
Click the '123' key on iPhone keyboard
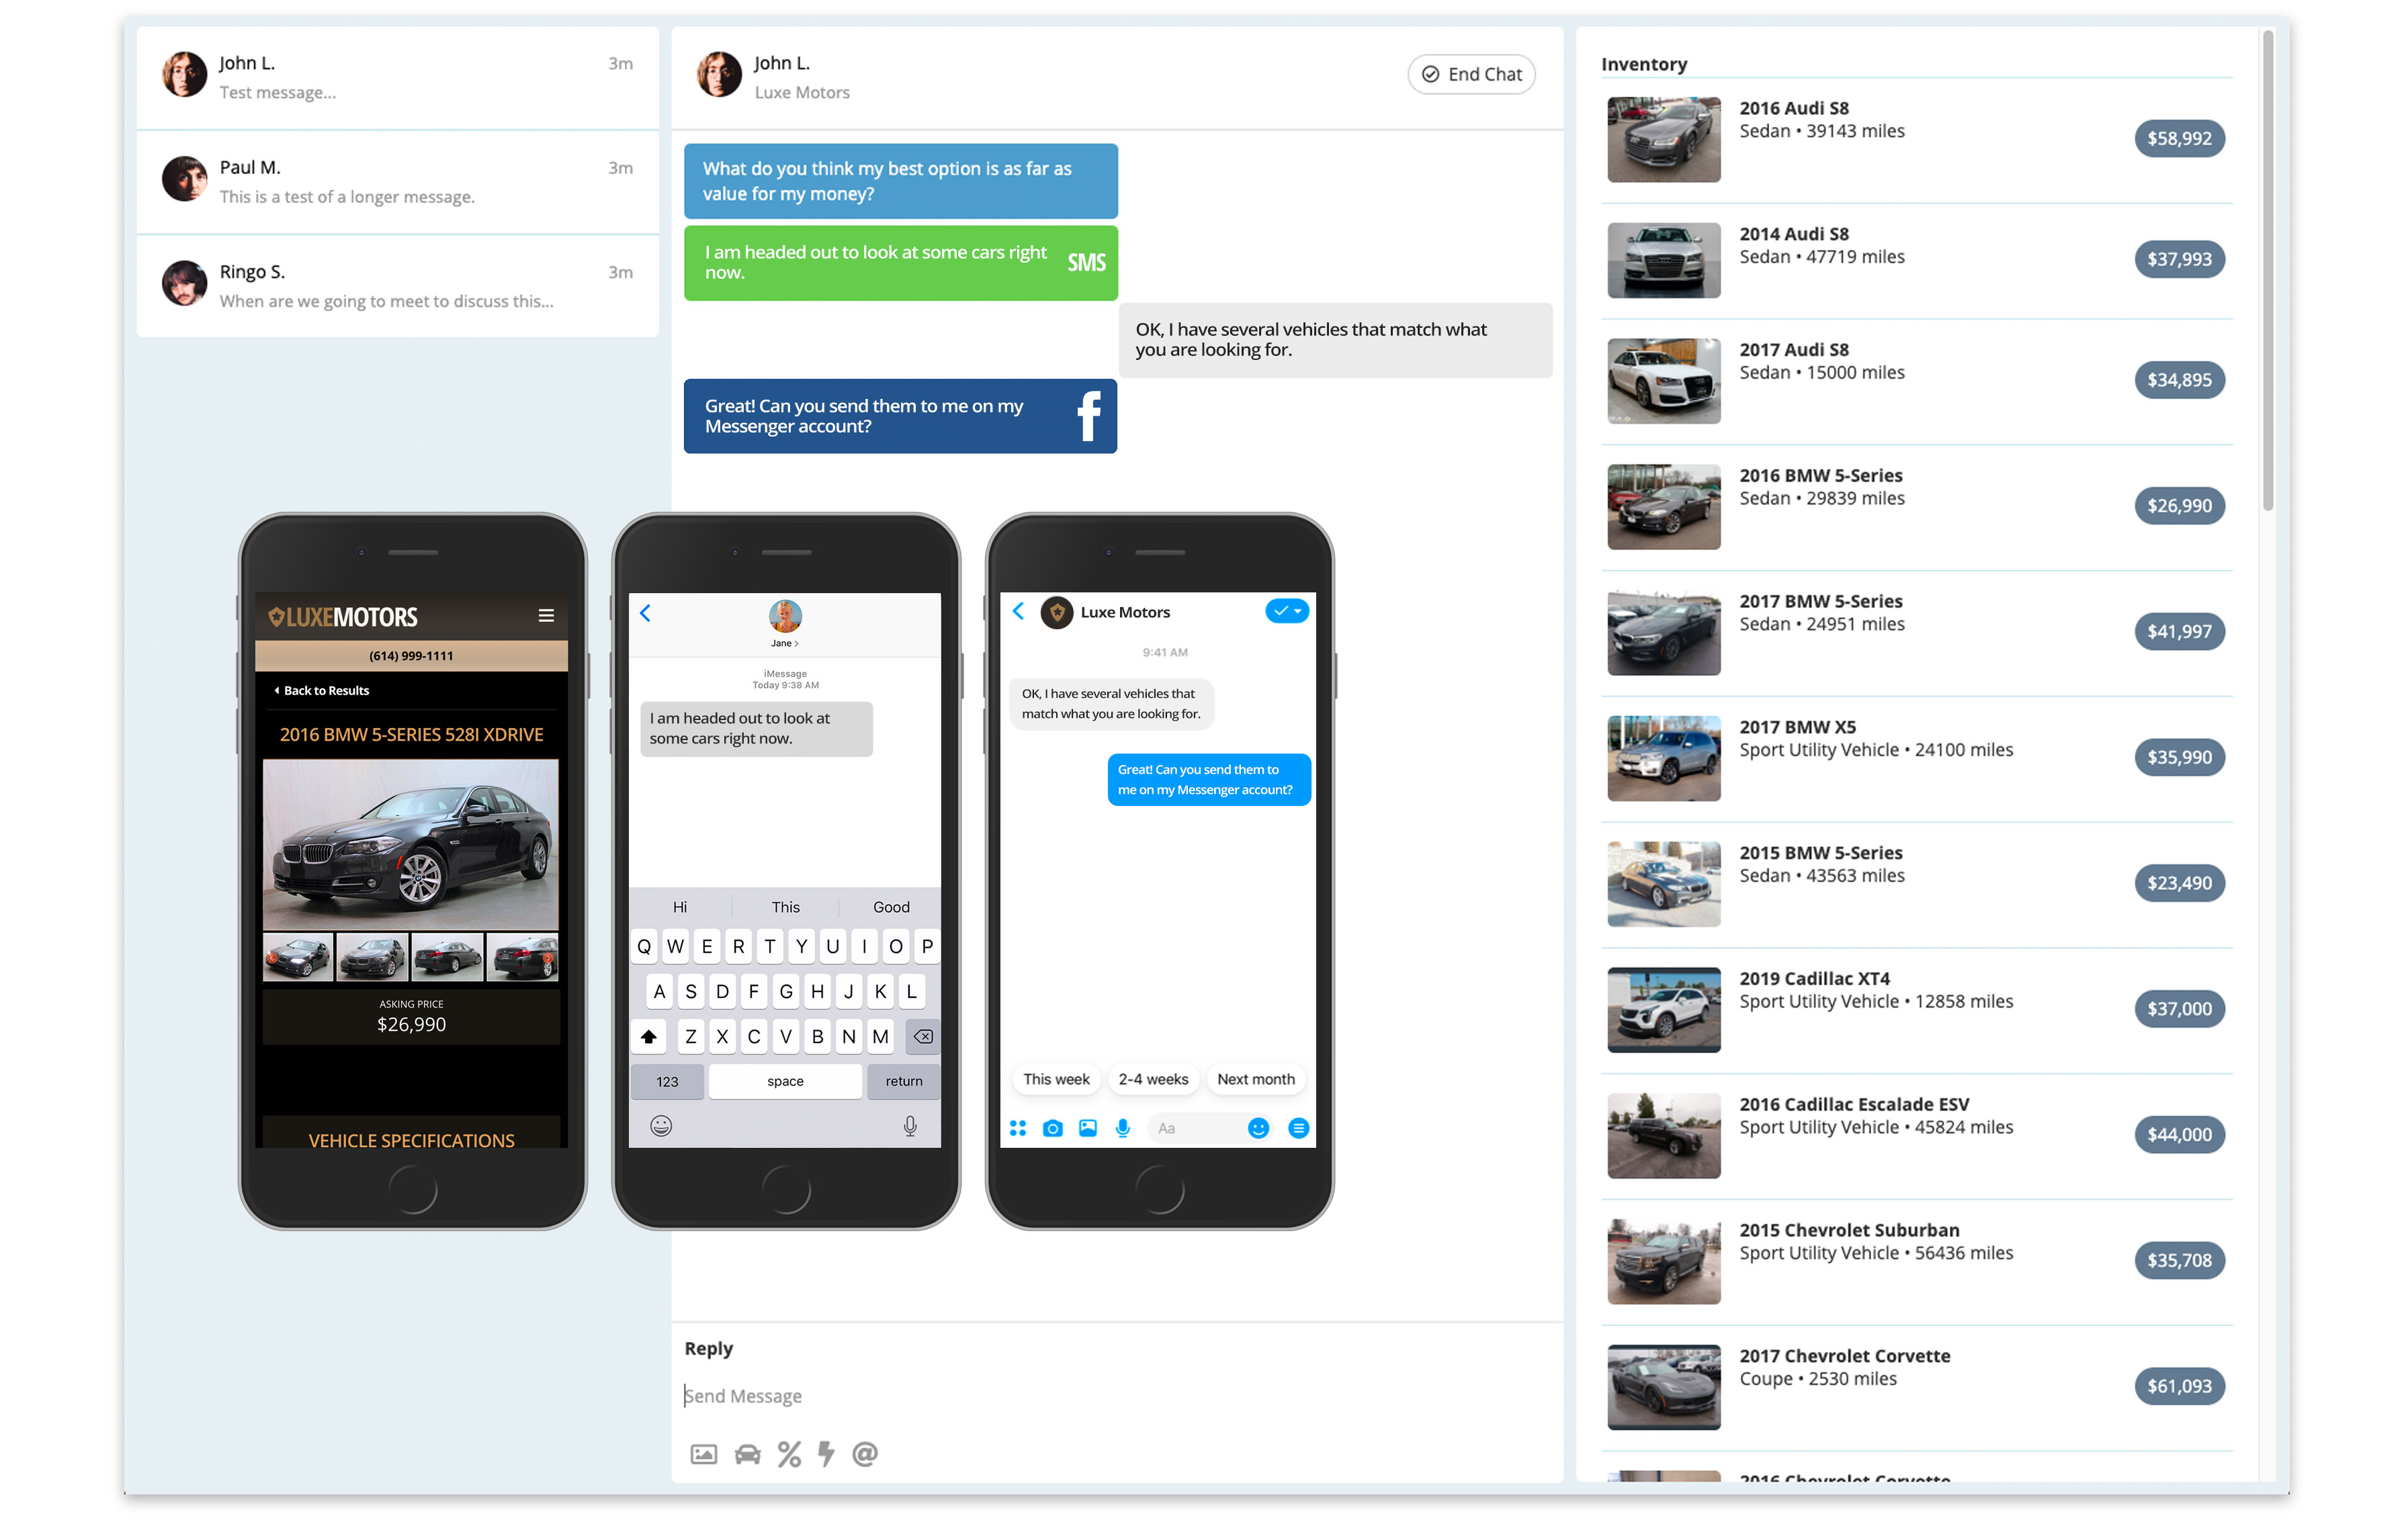pos(667,1081)
